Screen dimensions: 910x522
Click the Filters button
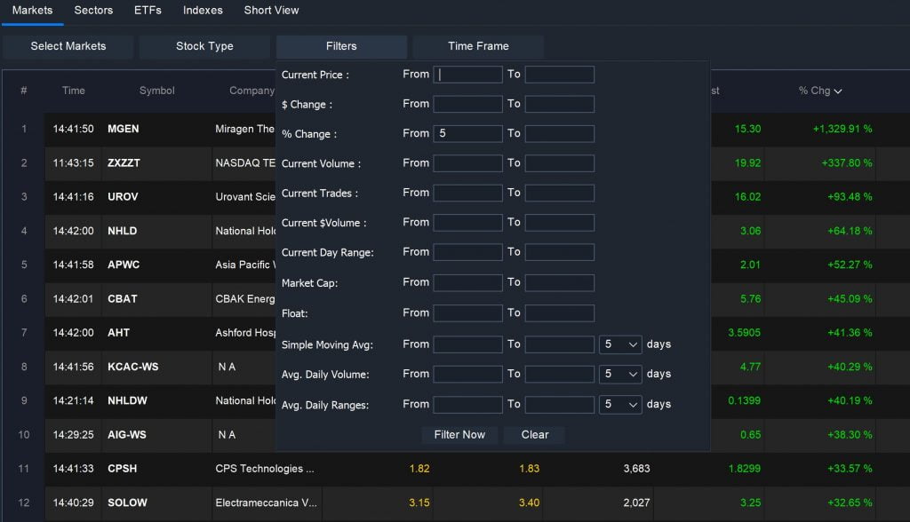(x=340, y=46)
